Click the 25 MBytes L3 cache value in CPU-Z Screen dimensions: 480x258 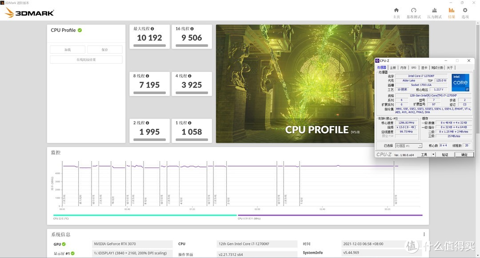point(454,136)
